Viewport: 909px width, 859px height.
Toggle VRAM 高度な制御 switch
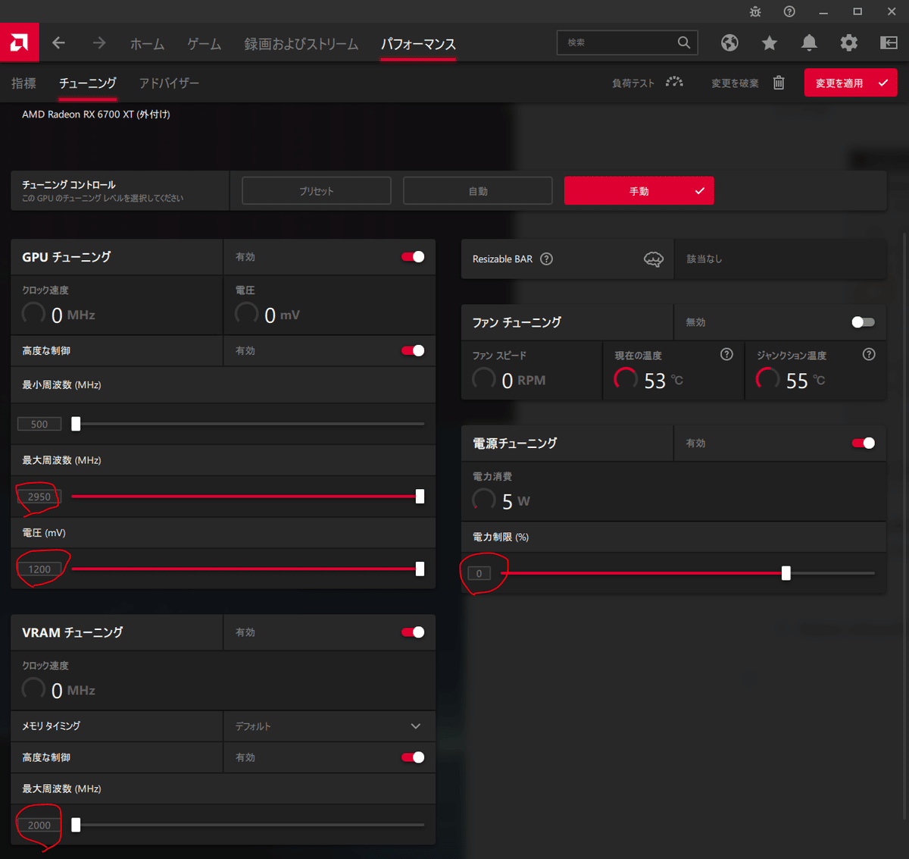pos(413,757)
